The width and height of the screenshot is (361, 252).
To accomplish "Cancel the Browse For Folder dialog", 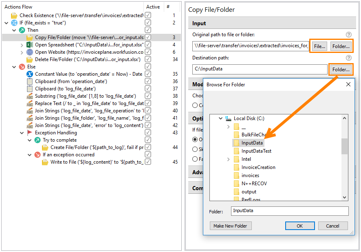I will 332,226.
